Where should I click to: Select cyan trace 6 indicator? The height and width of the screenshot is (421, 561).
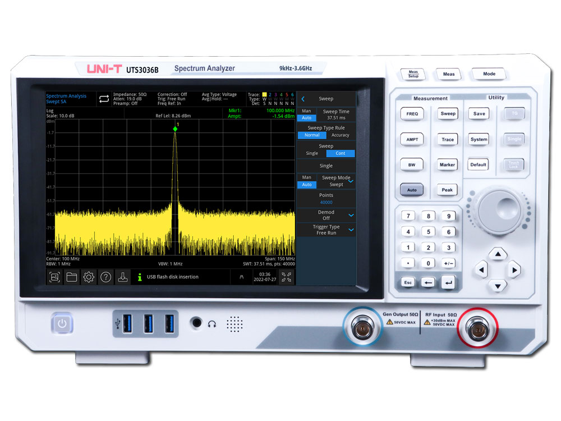(x=292, y=94)
